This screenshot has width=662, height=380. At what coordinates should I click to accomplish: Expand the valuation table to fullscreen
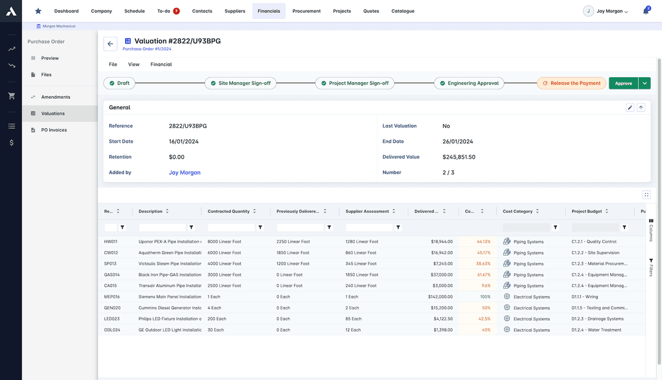point(646,194)
